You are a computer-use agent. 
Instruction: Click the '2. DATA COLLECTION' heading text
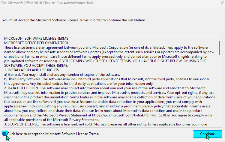[21, 88]
